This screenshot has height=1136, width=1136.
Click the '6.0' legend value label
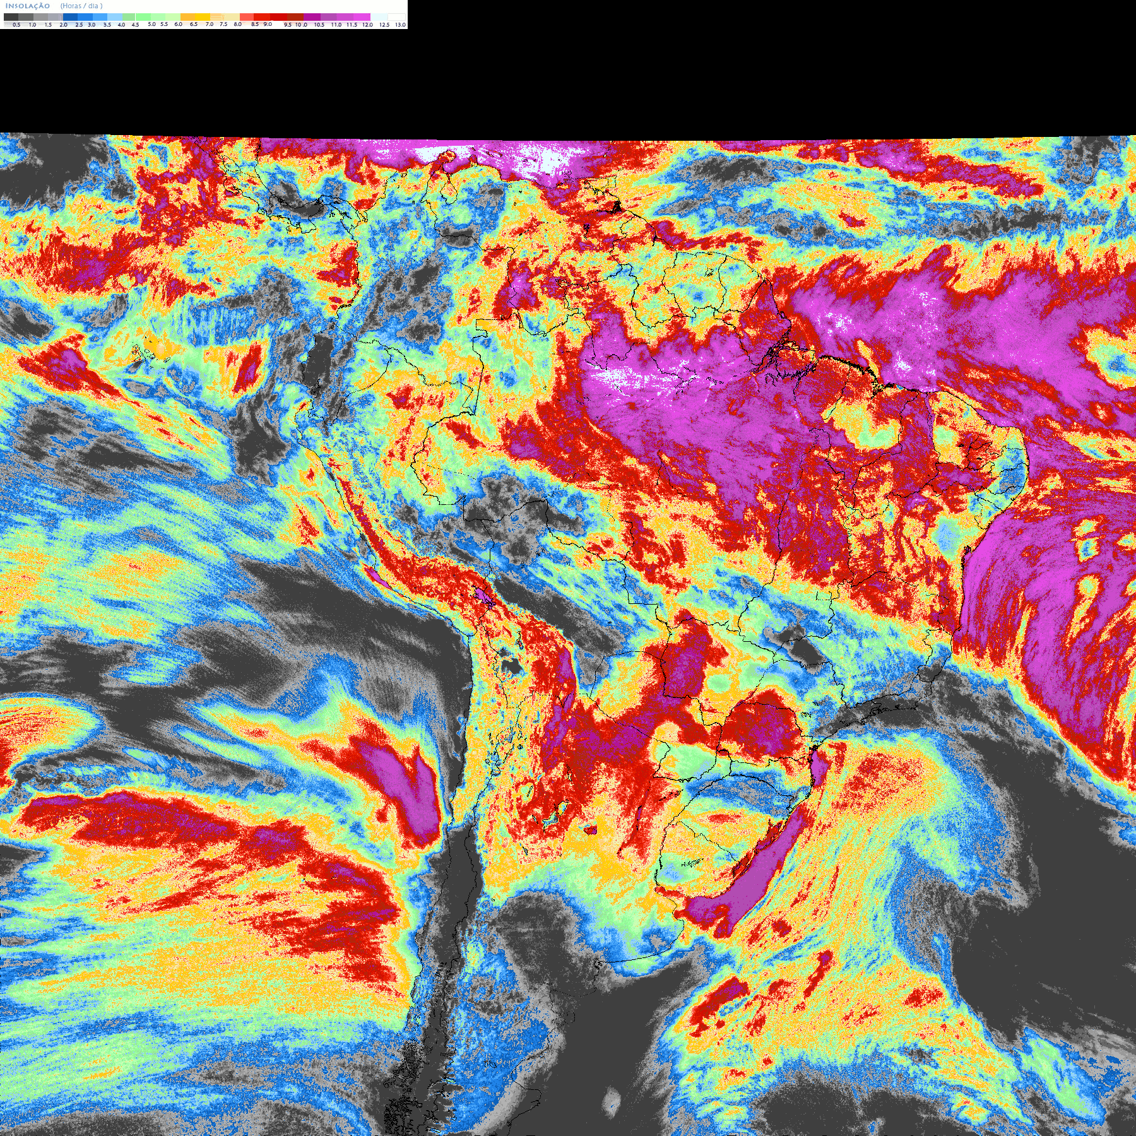point(178,24)
